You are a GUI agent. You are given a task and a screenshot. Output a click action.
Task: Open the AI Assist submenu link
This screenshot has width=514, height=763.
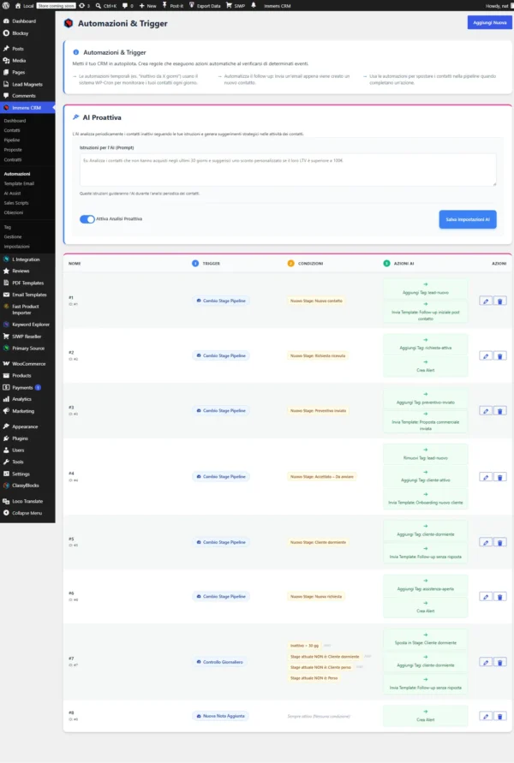tap(13, 194)
